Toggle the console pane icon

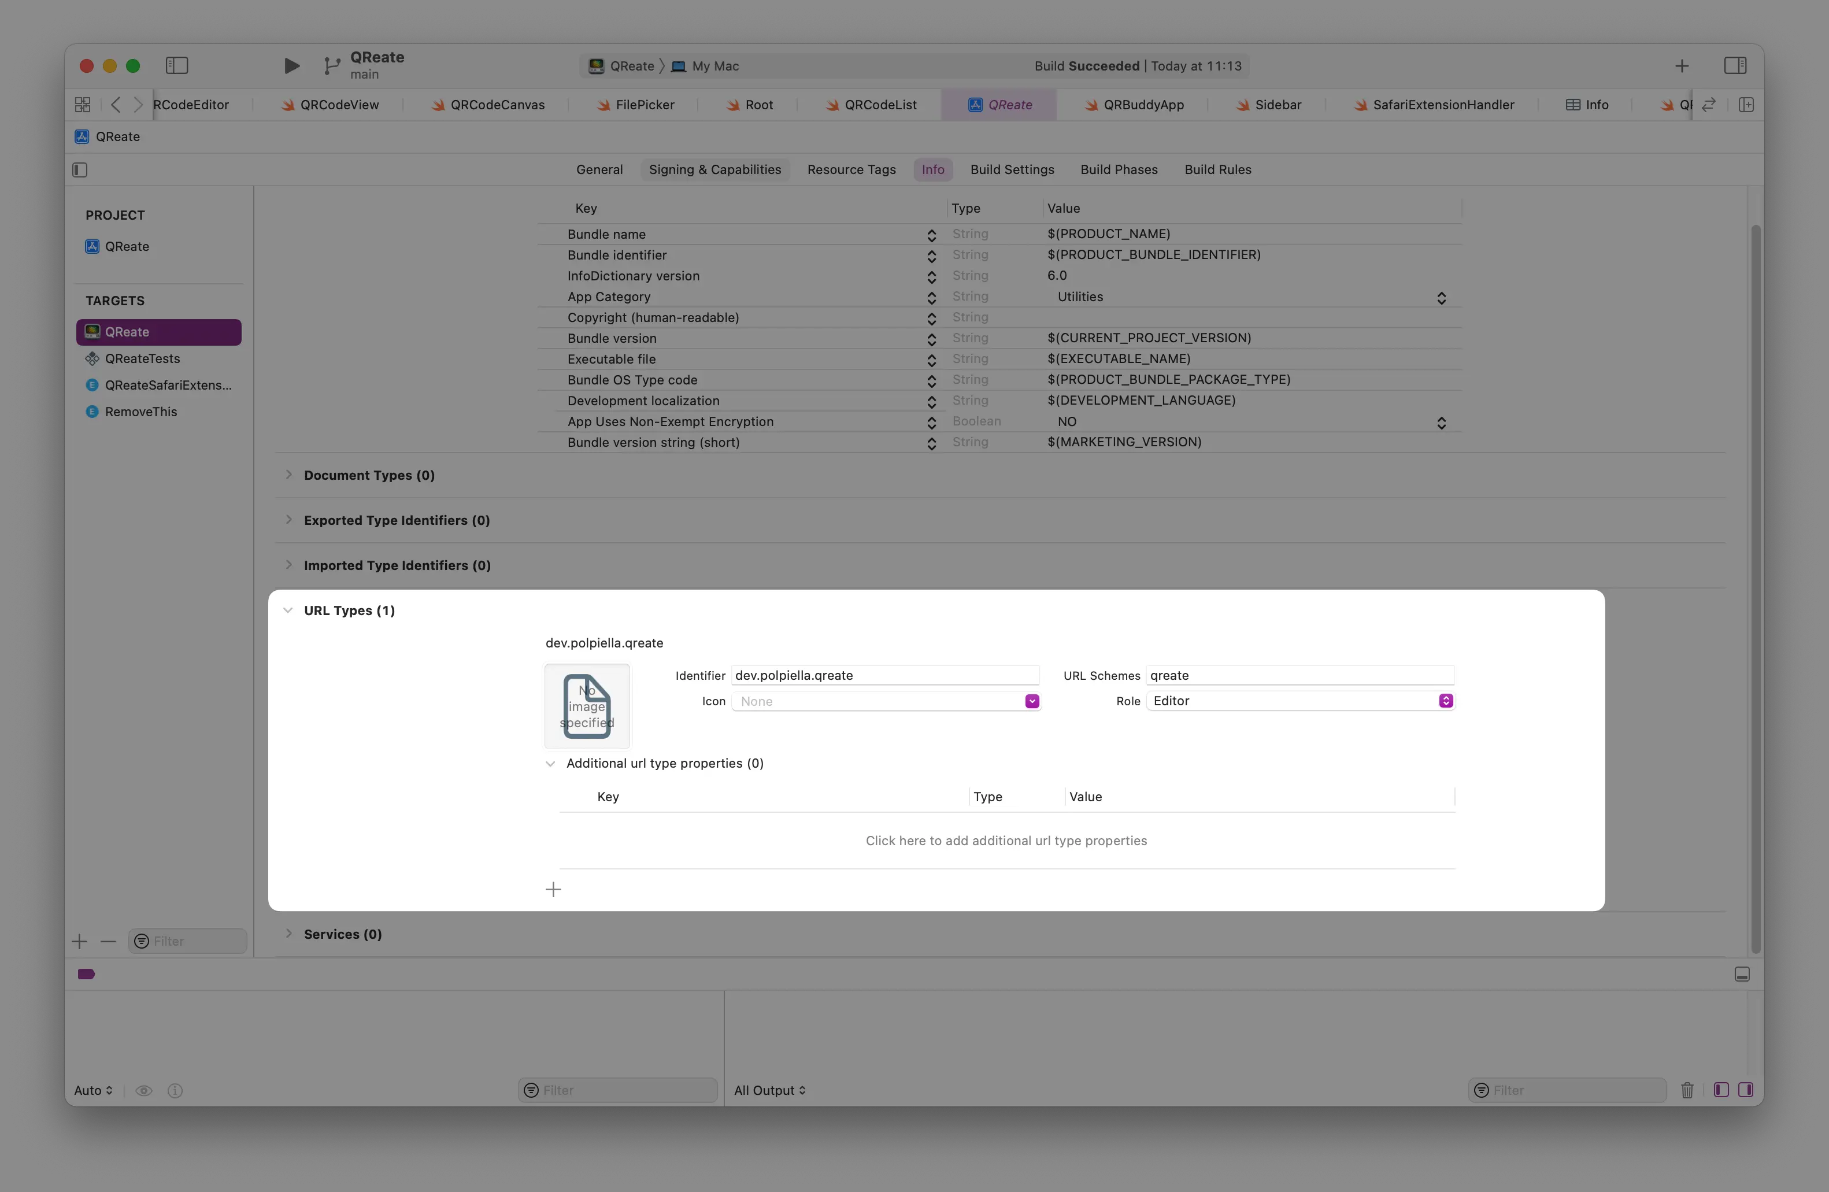click(1745, 1091)
